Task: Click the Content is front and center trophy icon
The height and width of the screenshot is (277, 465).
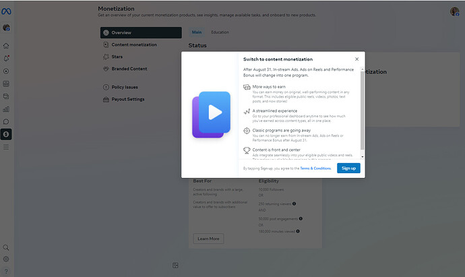Action: [247, 150]
